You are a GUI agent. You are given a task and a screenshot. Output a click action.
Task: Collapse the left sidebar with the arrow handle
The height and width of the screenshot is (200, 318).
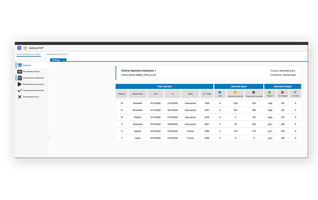49,137
